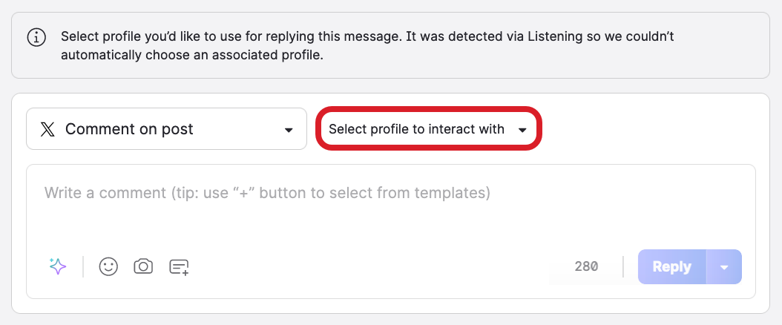Click the info icon in the notice banner

[x=36, y=37]
